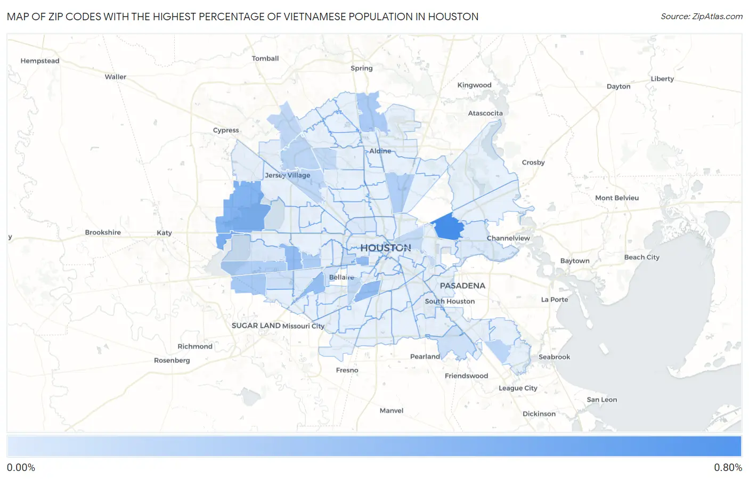
Task: Click the Crosby label
Action: pyautogui.click(x=533, y=163)
